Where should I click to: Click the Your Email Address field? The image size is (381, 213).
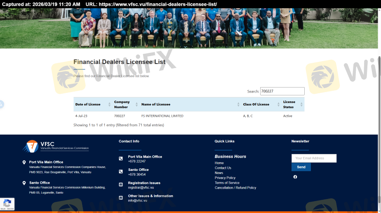(314, 158)
